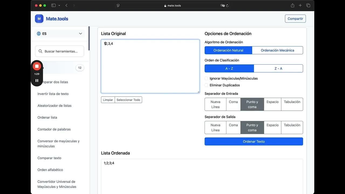Set input separator to Tabulación

[x=292, y=104]
